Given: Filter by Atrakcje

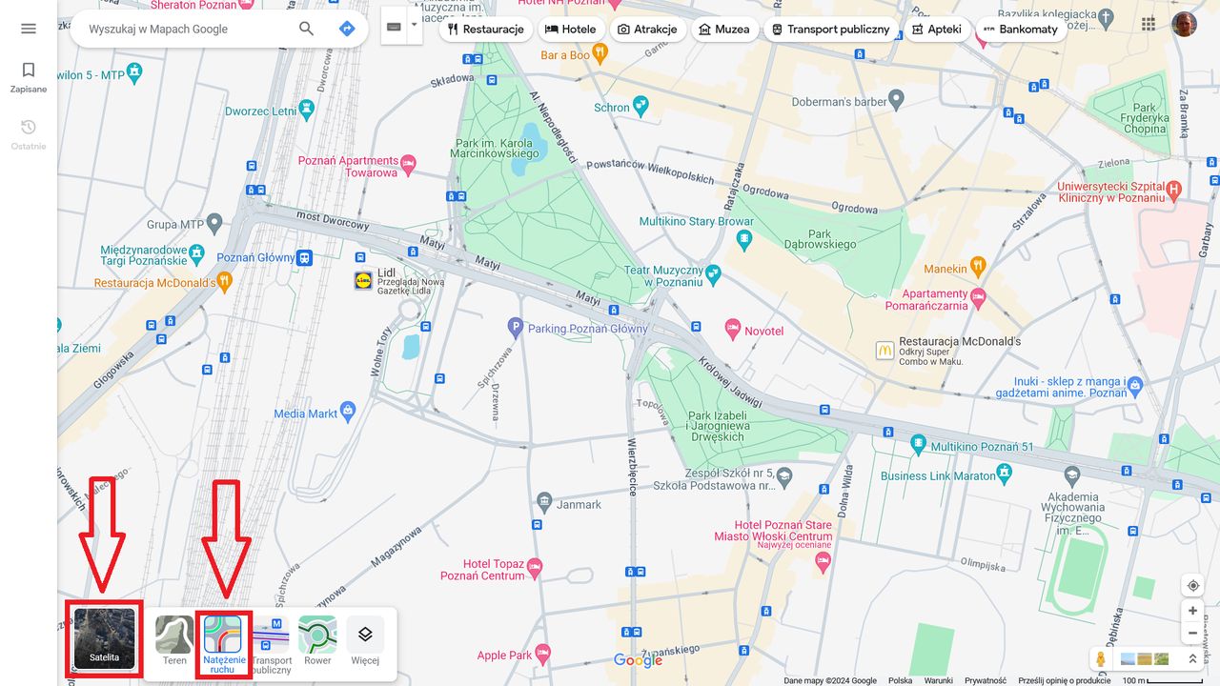Looking at the screenshot, I should [x=647, y=29].
